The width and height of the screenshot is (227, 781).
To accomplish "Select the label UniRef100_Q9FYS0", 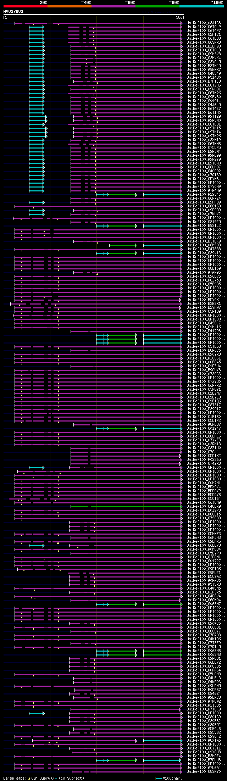I will 204,97.
